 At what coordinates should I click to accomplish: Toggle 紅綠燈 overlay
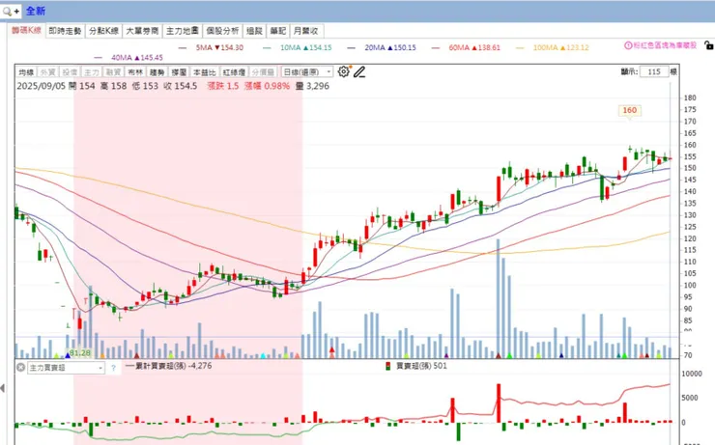tap(234, 72)
